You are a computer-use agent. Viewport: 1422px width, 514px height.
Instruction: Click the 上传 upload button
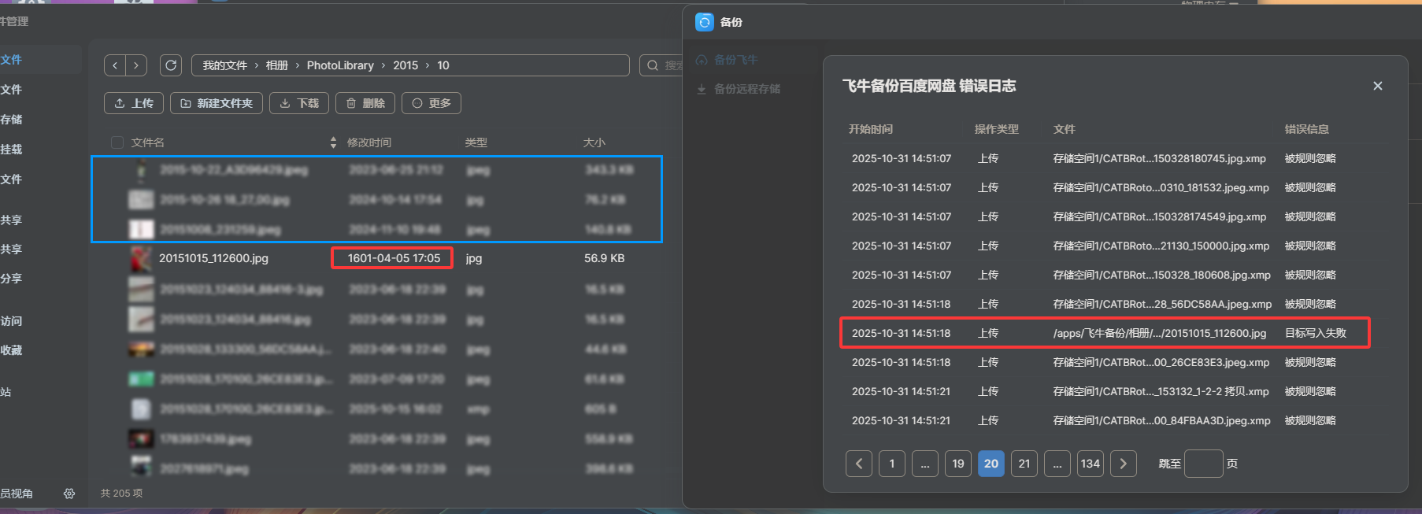tap(134, 103)
